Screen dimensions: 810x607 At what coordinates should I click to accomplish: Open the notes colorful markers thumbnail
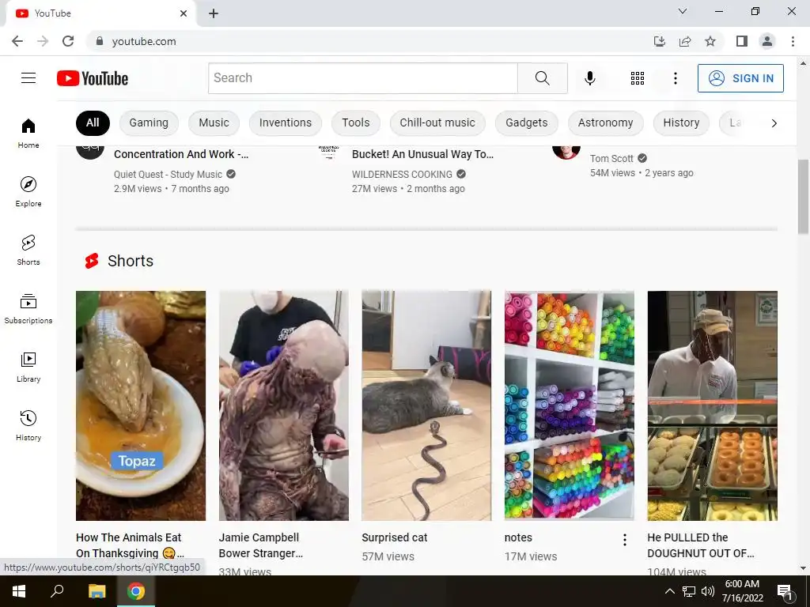570,405
